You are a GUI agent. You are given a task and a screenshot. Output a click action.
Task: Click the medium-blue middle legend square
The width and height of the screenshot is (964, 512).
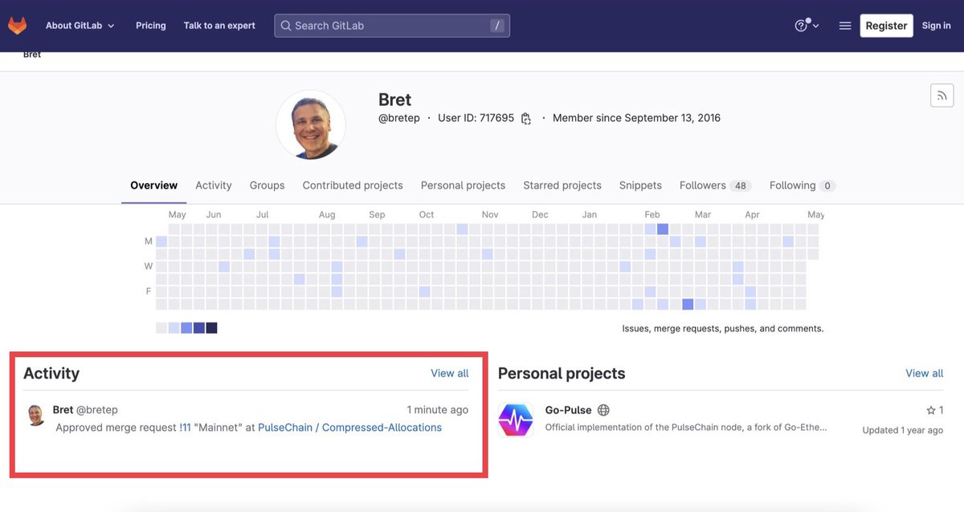[x=186, y=327]
